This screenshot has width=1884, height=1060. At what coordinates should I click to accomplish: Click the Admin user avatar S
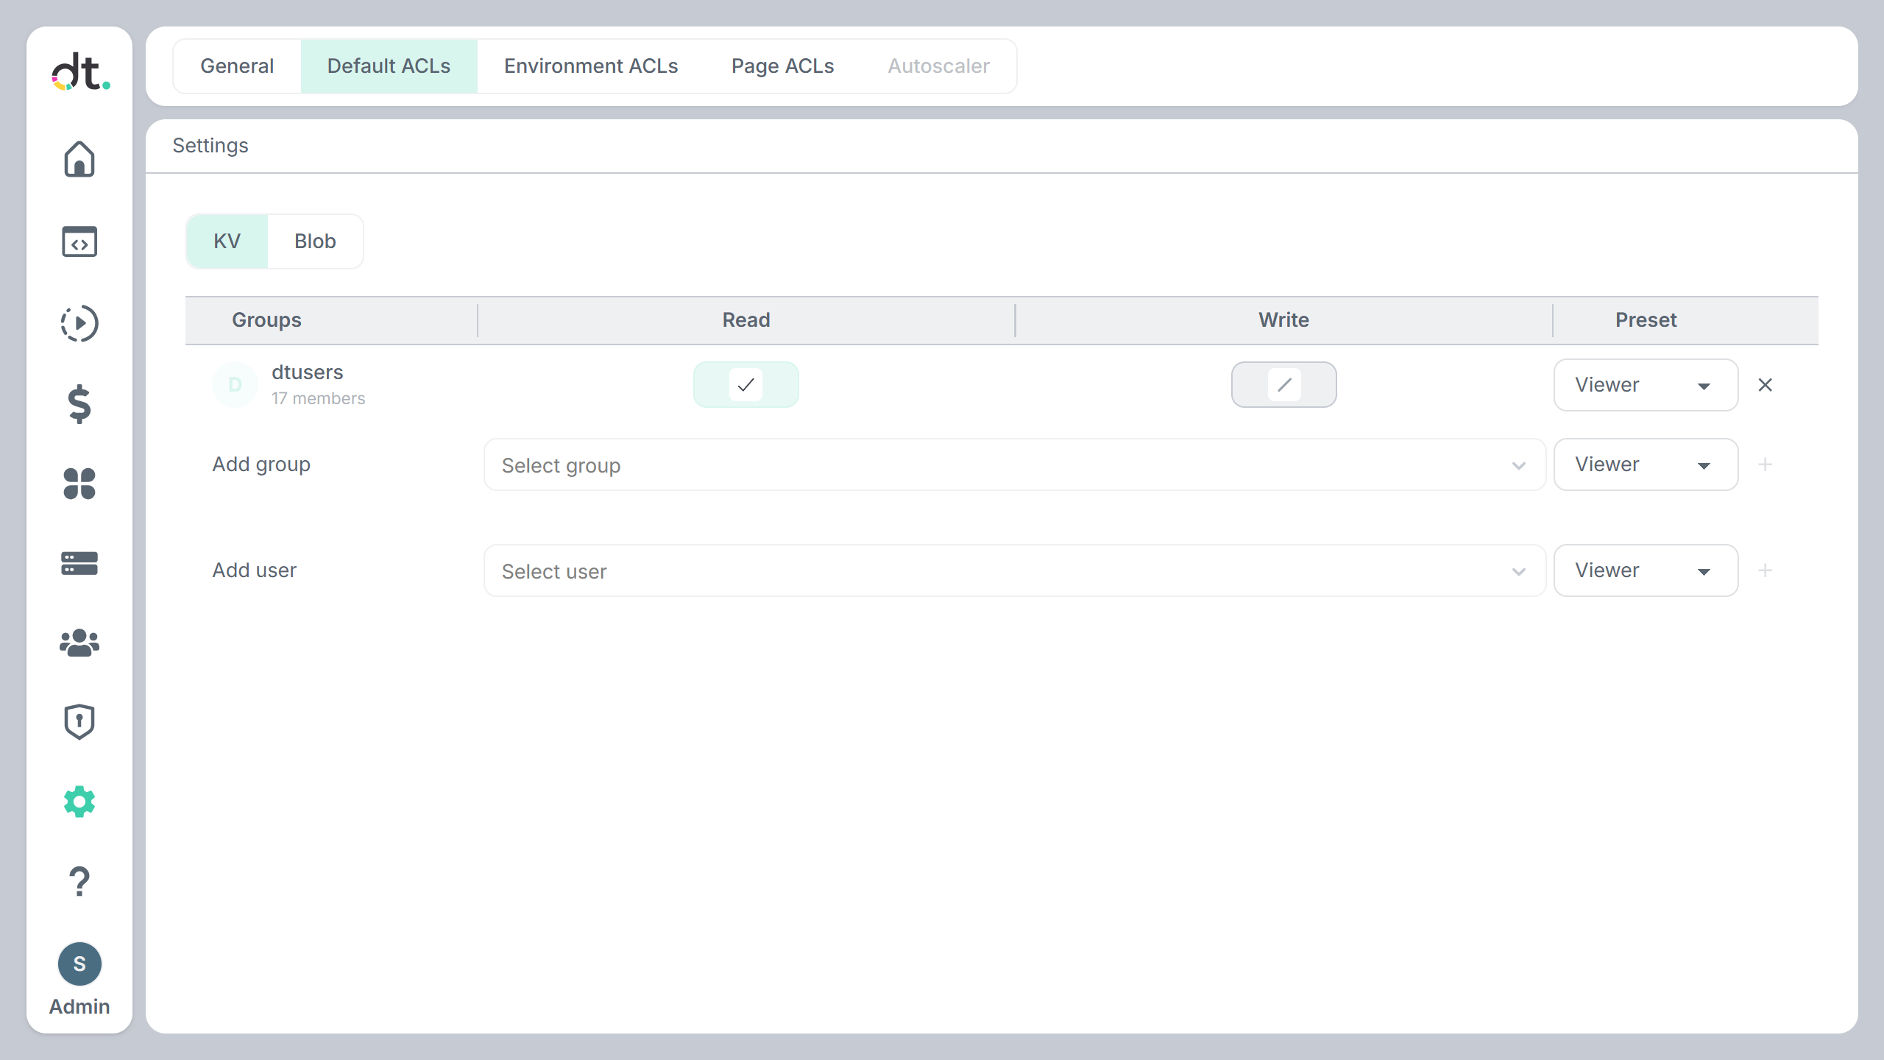click(x=79, y=964)
